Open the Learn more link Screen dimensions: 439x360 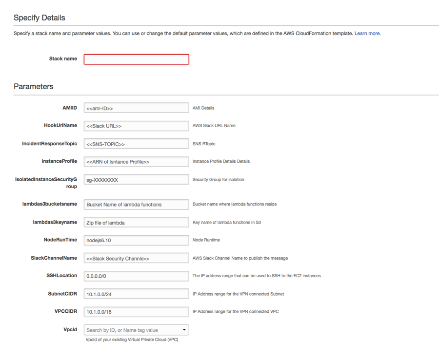pos(367,33)
